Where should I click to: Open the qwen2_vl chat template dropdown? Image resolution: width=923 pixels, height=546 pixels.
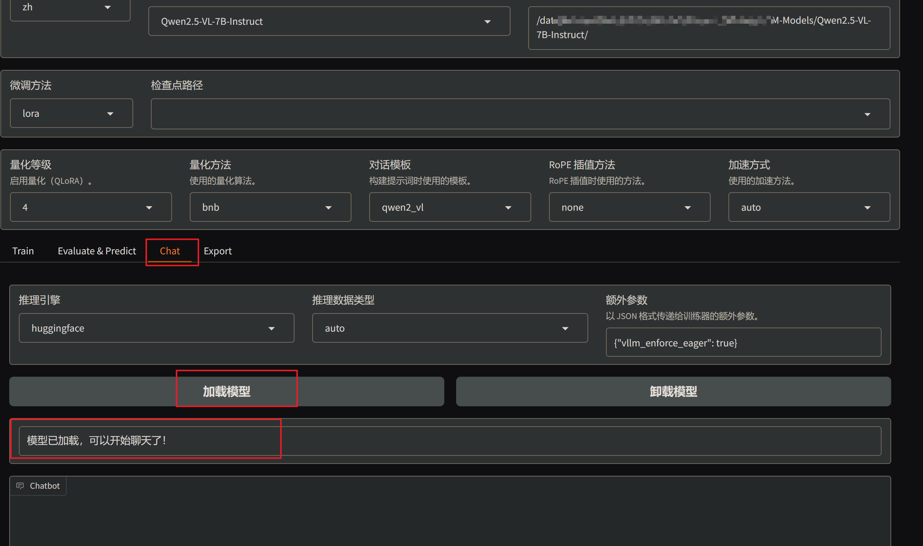(449, 207)
